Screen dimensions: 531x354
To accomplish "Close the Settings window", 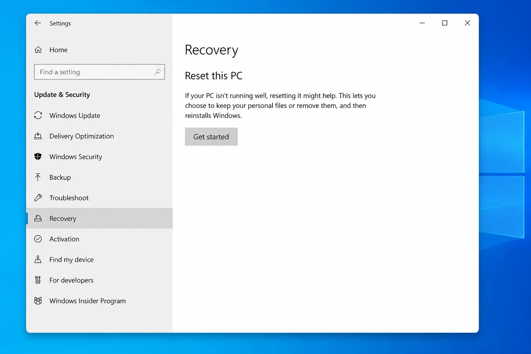I will click(467, 23).
